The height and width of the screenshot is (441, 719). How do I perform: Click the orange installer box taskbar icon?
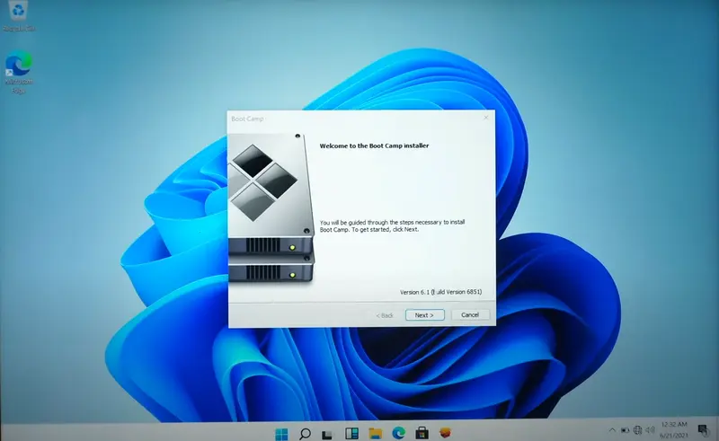tap(445, 432)
